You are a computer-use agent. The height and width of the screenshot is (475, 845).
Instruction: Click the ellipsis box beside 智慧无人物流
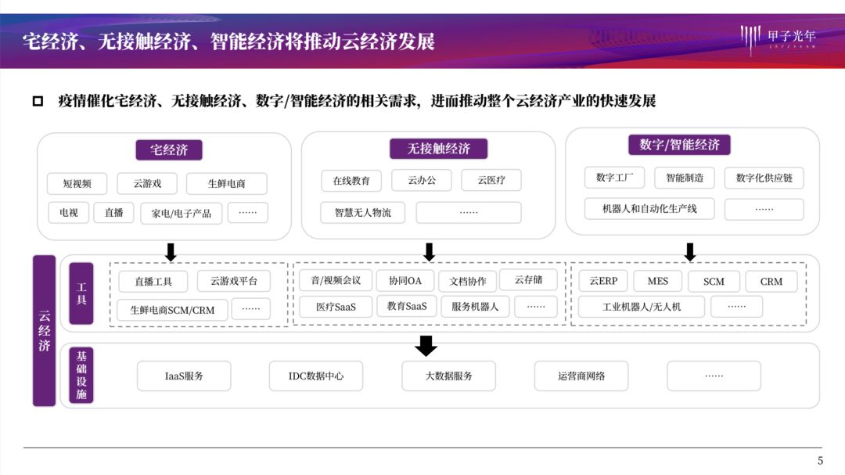469,212
